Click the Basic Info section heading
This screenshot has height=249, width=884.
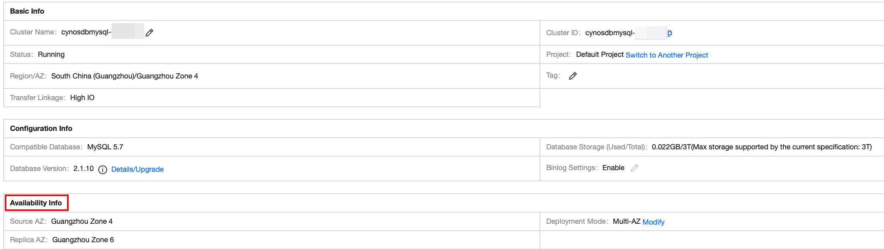coord(27,11)
